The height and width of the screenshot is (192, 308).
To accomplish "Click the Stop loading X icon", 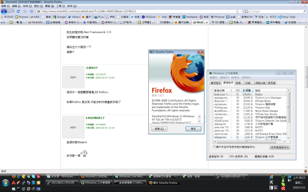I will point(25,12).
